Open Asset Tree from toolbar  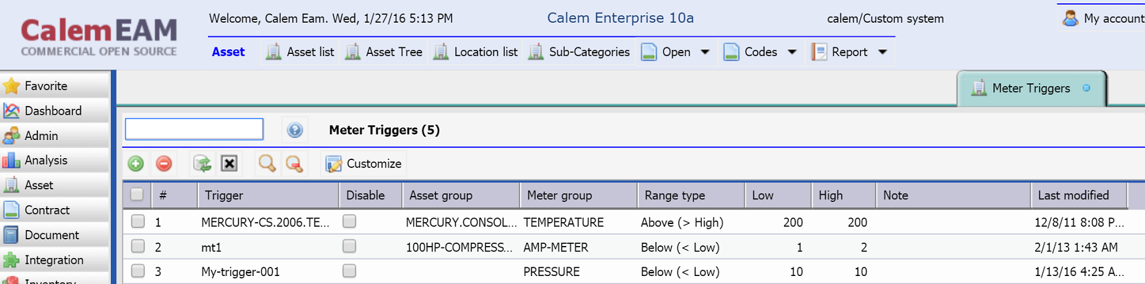click(384, 52)
